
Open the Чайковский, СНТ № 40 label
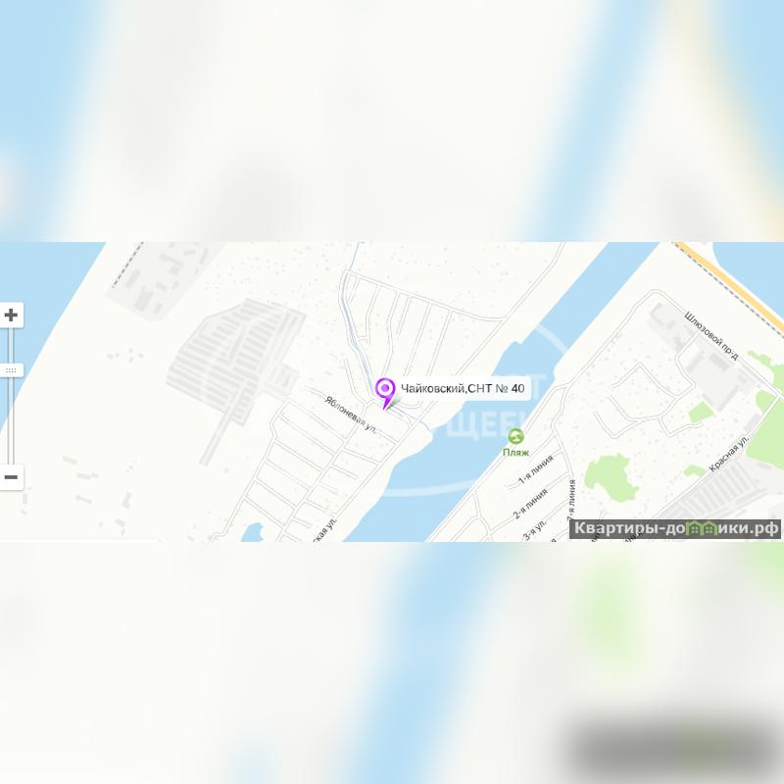(463, 388)
